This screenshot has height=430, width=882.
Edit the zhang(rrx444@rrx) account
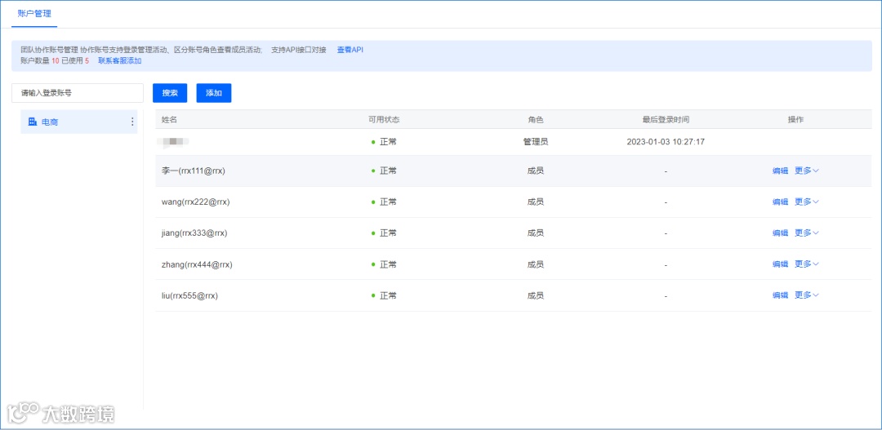tap(780, 264)
